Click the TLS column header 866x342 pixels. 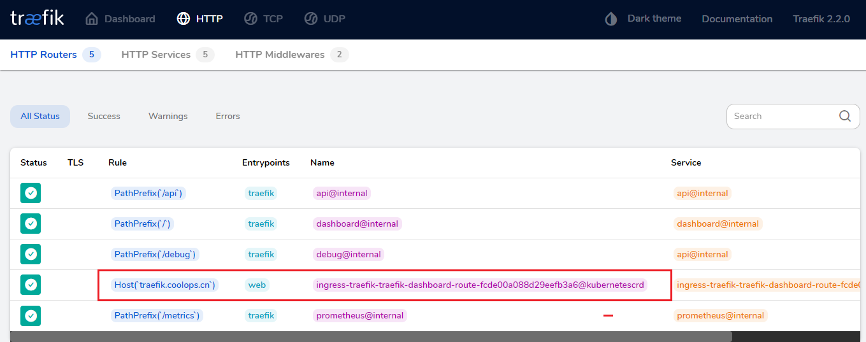(75, 162)
